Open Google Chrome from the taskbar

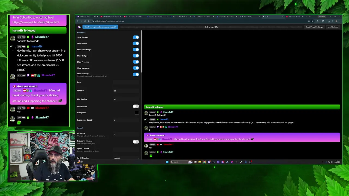tap(204, 162)
